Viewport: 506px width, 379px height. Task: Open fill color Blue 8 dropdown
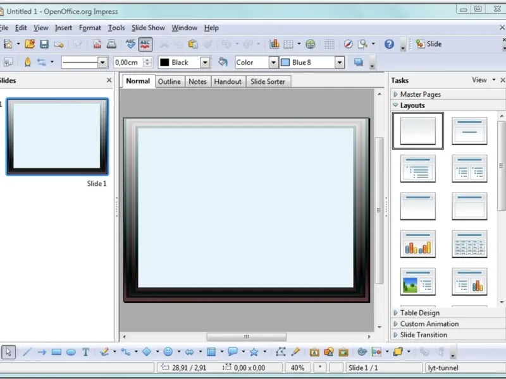[x=340, y=62]
